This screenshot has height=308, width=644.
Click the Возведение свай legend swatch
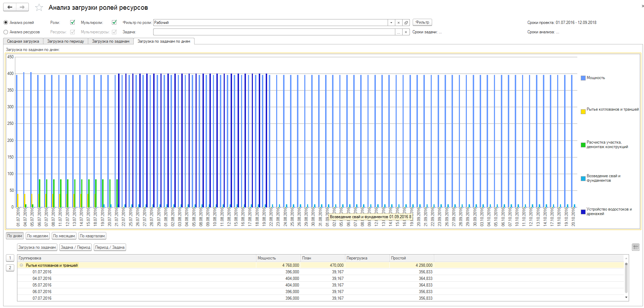[x=583, y=179]
